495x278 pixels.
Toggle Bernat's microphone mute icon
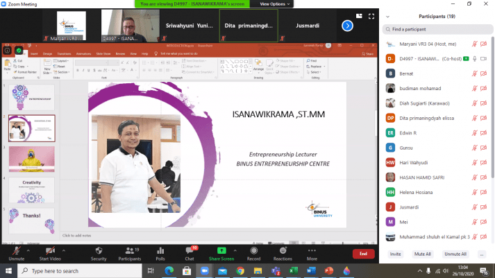pyautogui.click(x=474, y=73)
